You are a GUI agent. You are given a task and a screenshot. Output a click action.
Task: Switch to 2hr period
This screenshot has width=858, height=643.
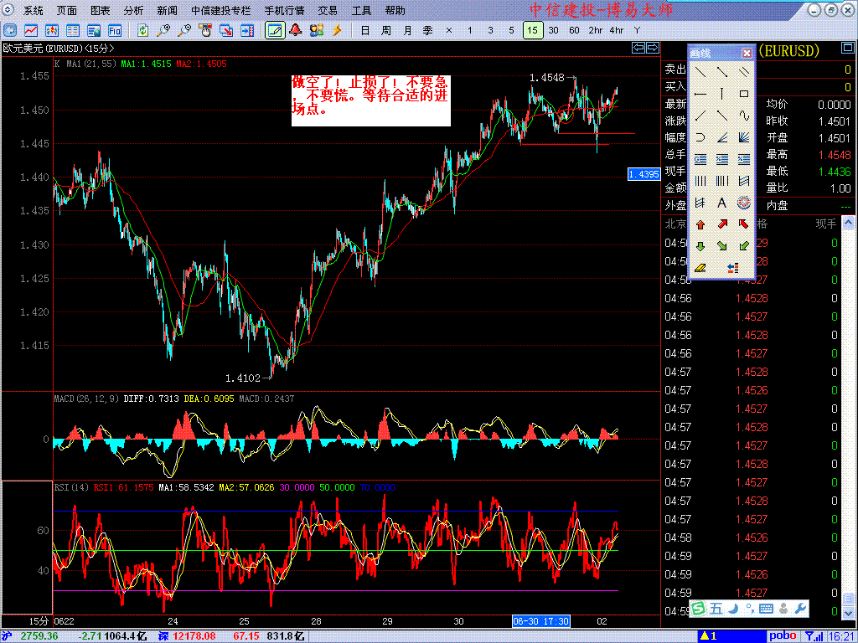click(x=596, y=31)
